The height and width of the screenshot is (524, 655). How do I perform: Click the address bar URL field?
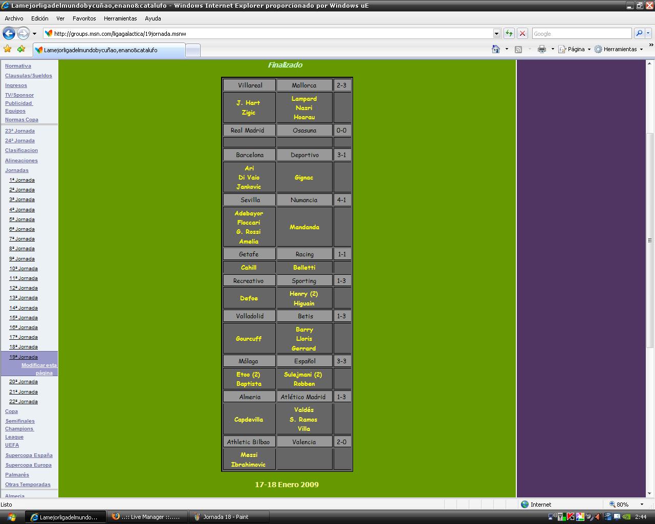click(268, 34)
